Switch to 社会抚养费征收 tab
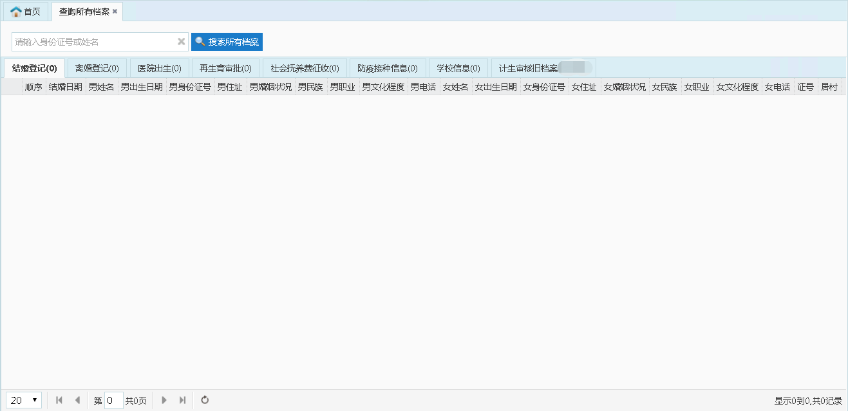Screen dimensions: 848x411 pyautogui.click(x=305, y=68)
